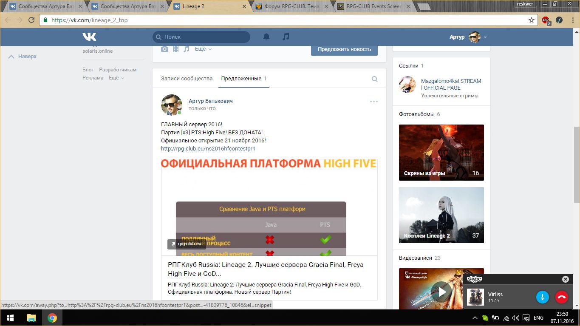Click the Блог footer link

click(88, 70)
